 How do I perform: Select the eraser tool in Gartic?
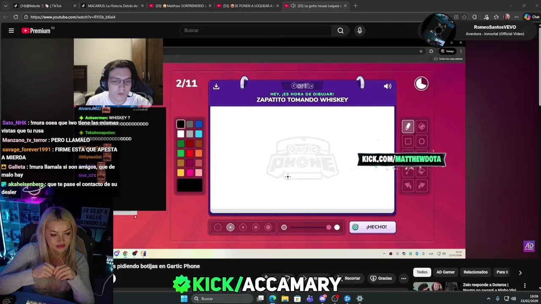point(421,126)
